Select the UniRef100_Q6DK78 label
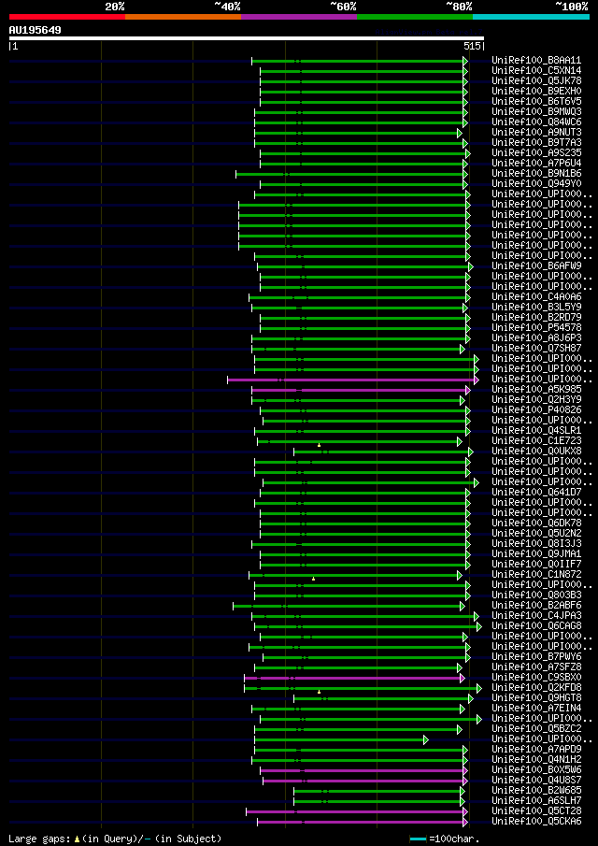Screen dimensions: 598x846 (x=536, y=523)
